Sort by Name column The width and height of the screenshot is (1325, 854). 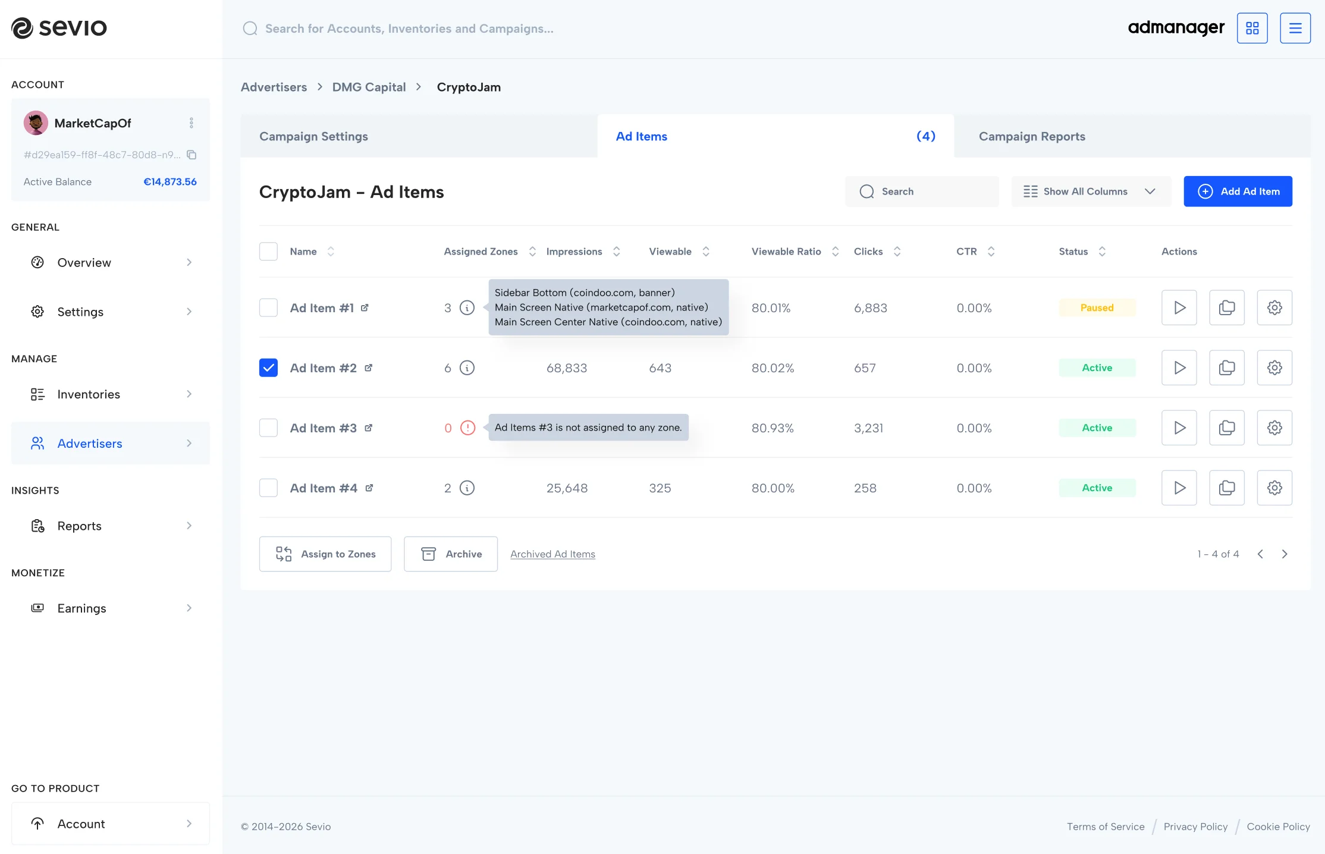click(x=331, y=251)
